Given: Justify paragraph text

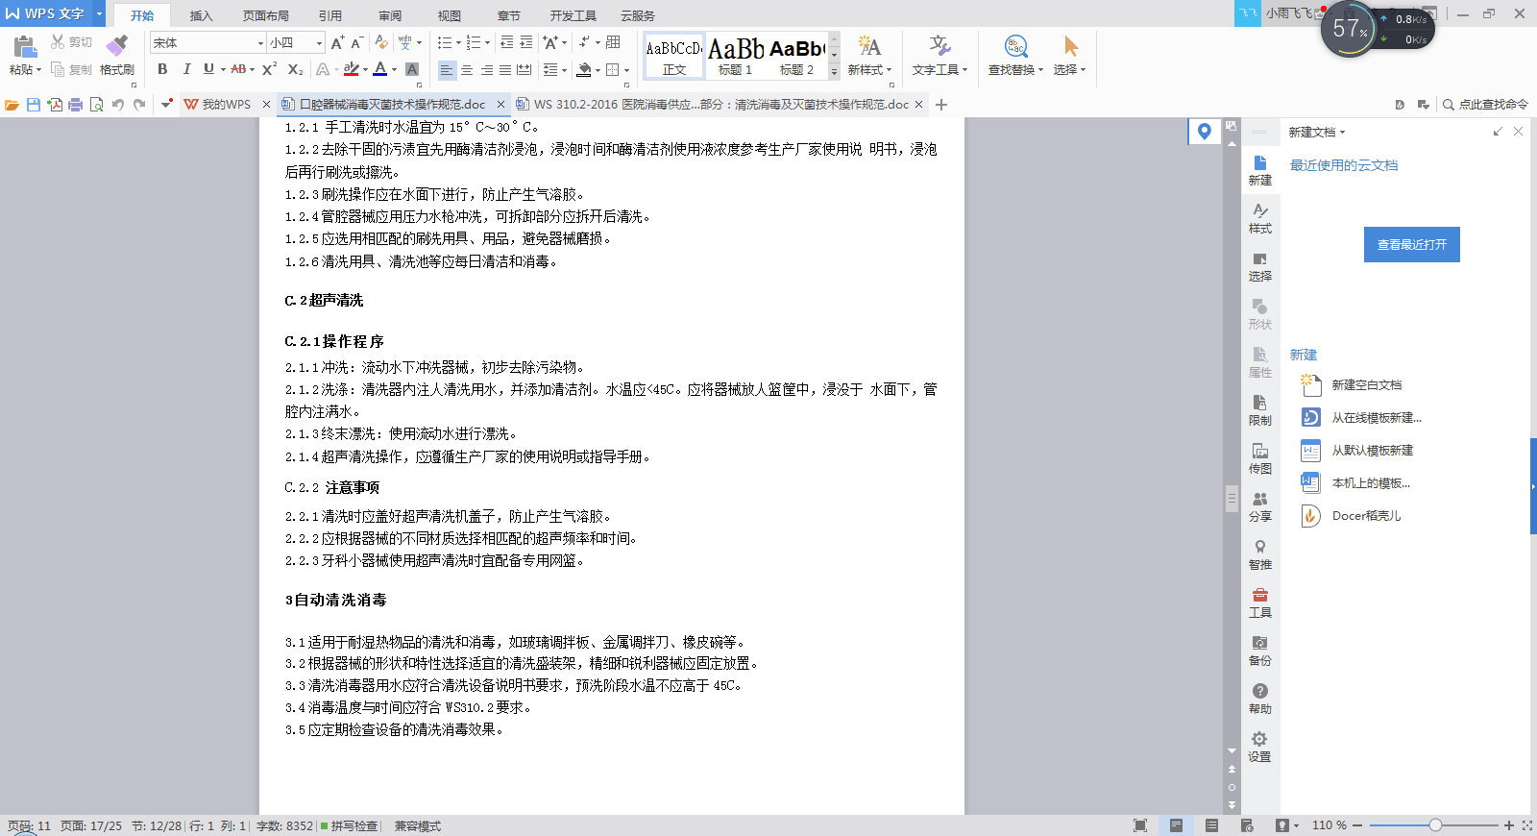Looking at the screenshot, I should [x=505, y=69].
